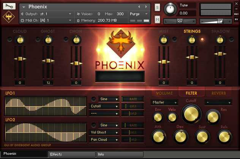Click the Phoenix instrument logo icon
Viewport: 240px width, 159px height.
tap(9, 17)
